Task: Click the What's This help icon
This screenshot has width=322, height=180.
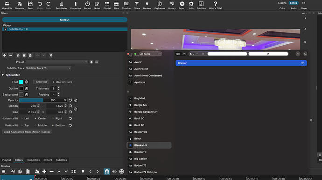Action: (216, 6)
